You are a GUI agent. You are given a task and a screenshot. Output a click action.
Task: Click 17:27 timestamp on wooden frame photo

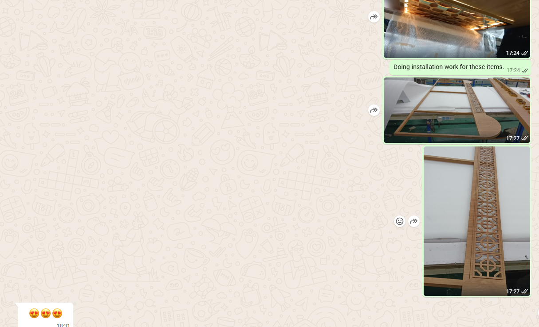click(512, 138)
